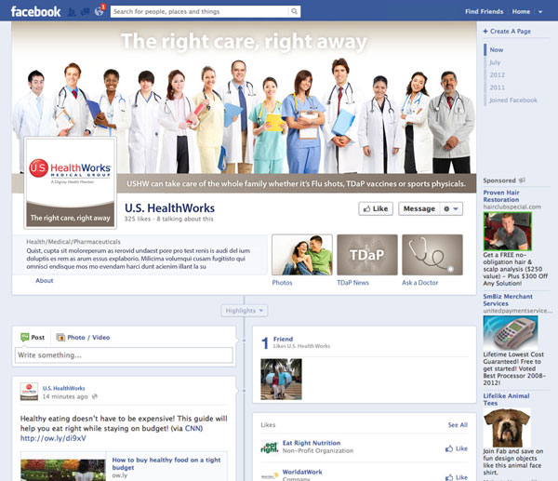Open the friend requests icon

point(72,12)
